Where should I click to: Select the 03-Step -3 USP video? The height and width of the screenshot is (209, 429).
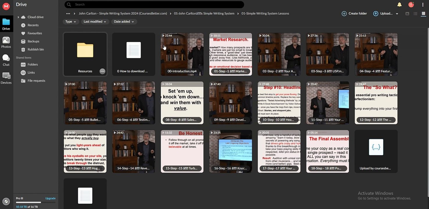point(328,54)
